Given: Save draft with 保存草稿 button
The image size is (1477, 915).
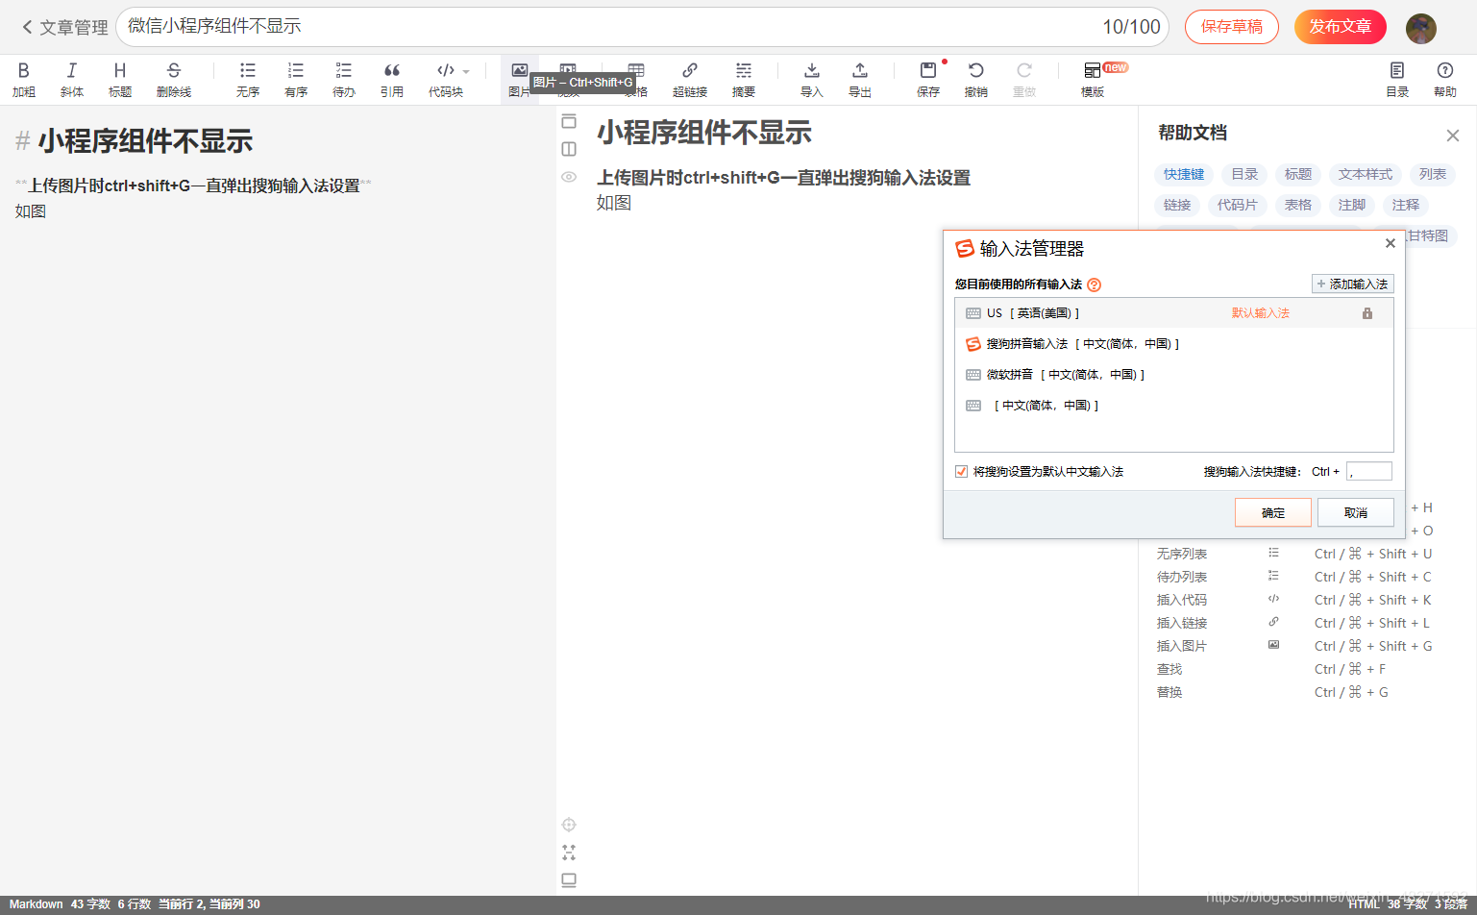Looking at the screenshot, I should point(1232,27).
